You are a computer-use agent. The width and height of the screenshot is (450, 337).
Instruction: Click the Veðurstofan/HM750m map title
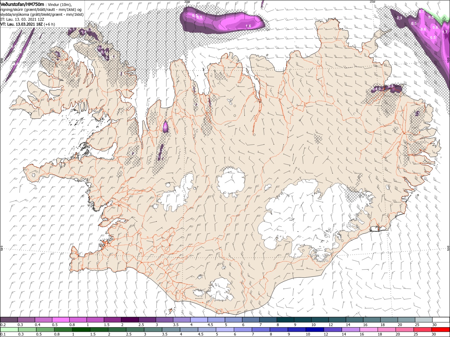click(x=22, y=4)
